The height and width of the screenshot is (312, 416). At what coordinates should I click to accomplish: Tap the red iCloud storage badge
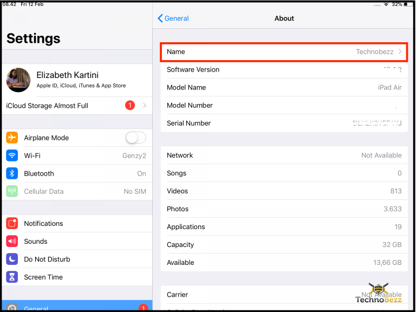point(130,105)
